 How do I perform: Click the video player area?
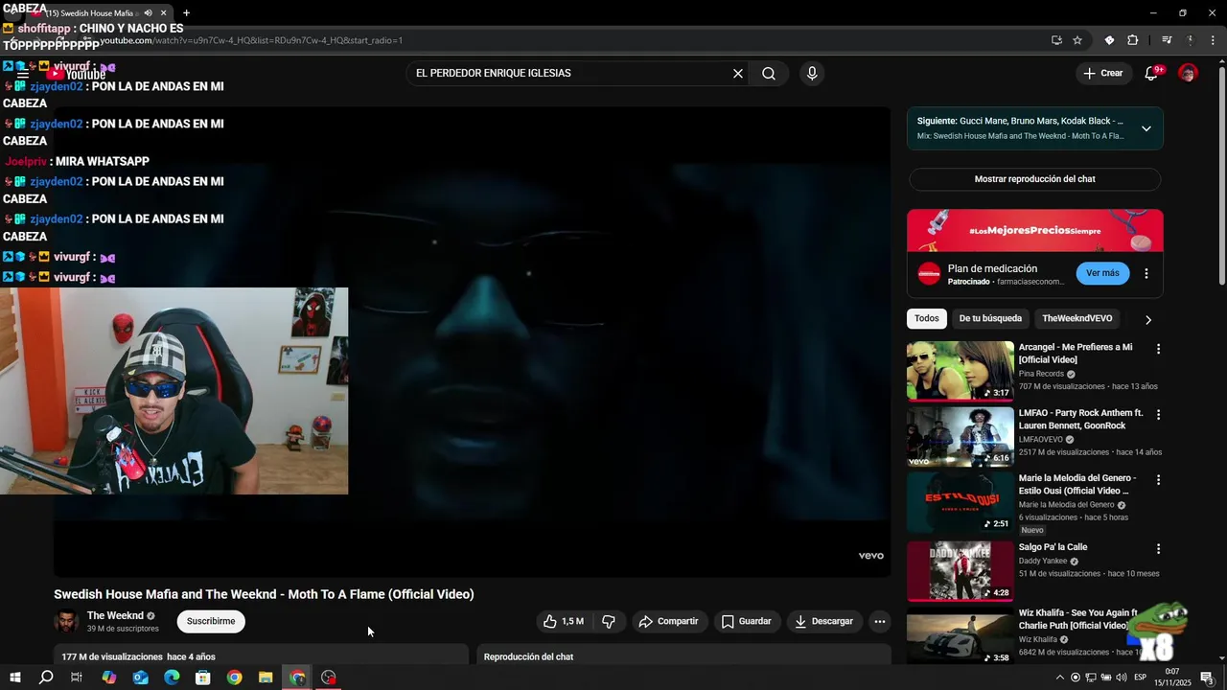[472, 340]
